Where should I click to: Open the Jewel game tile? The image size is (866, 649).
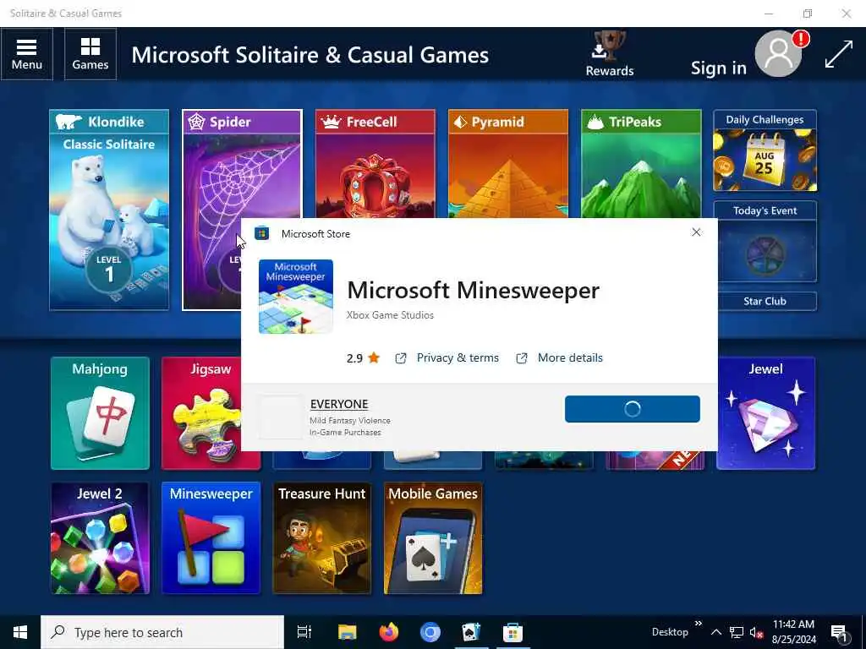tap(765, 413)
